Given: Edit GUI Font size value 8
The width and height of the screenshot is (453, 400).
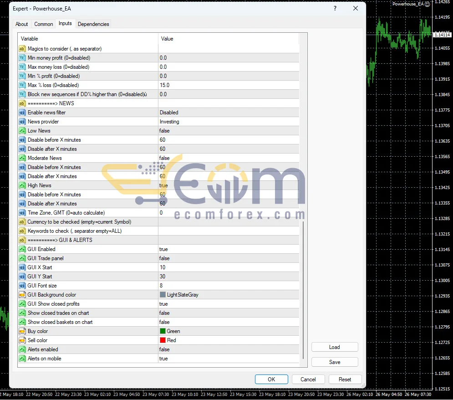Looking at the screenshot, I should 229,286.
